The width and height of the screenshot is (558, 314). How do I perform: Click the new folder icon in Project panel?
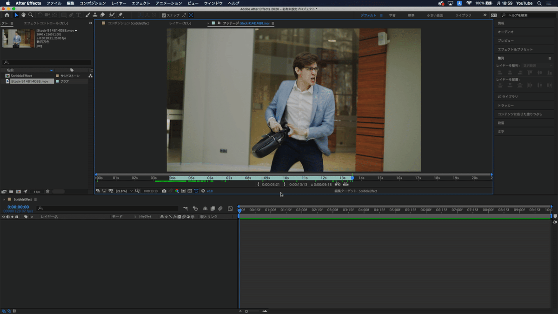[11, 192]
